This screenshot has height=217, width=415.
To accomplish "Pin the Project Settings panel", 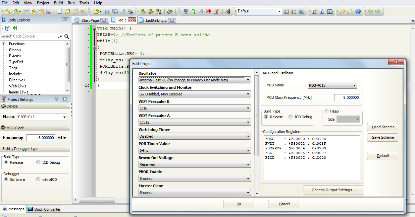I will pyautogui.click(x=57, y=99).
